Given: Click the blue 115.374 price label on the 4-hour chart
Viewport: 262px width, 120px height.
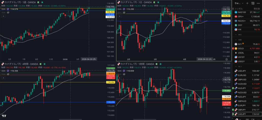Looking at the screenshot, I should click(110, 102).
